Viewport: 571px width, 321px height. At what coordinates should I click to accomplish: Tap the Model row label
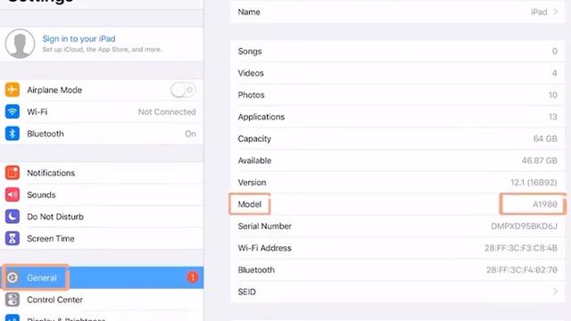click(250, 204)
